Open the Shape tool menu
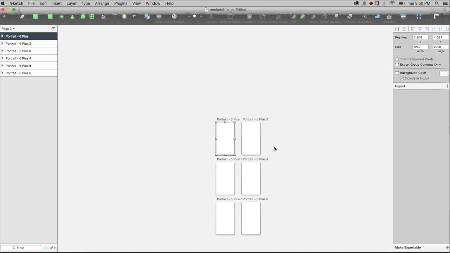This screenshot has width=450, height=253. 92,17
